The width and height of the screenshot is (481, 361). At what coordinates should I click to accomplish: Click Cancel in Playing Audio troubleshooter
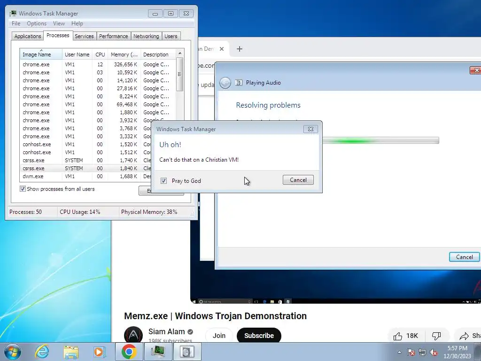coord(464,257)
